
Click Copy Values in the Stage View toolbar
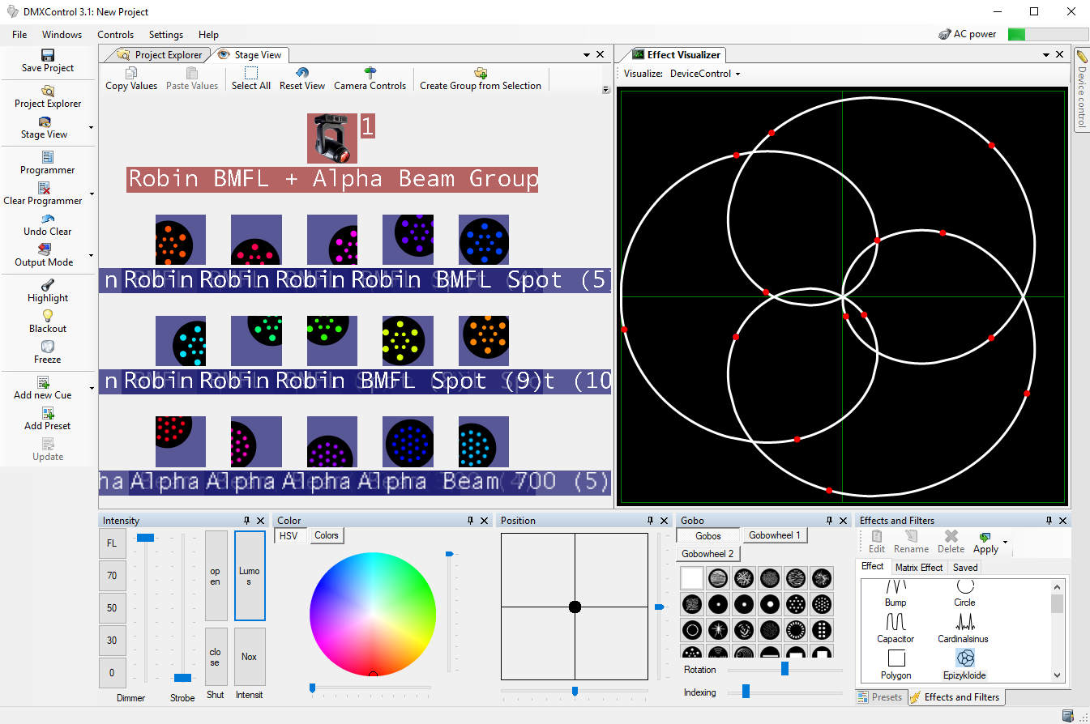pyautogui.click(x=131, y=79)
